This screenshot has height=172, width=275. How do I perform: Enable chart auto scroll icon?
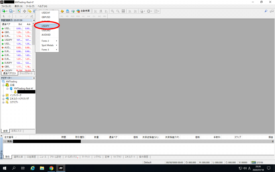[130, 11]
